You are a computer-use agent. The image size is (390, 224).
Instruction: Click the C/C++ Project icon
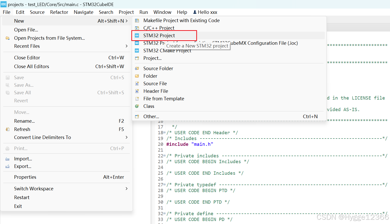pos(137,28)
